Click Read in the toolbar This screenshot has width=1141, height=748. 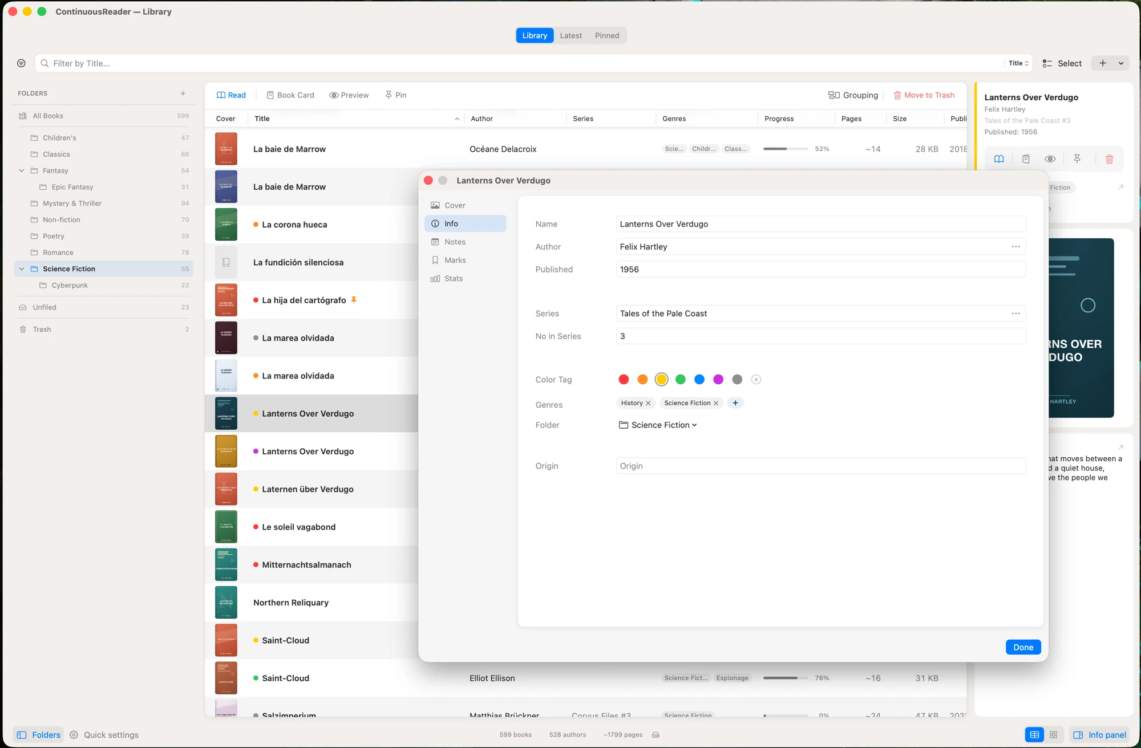pyautogui.click(x=231, y=95)
